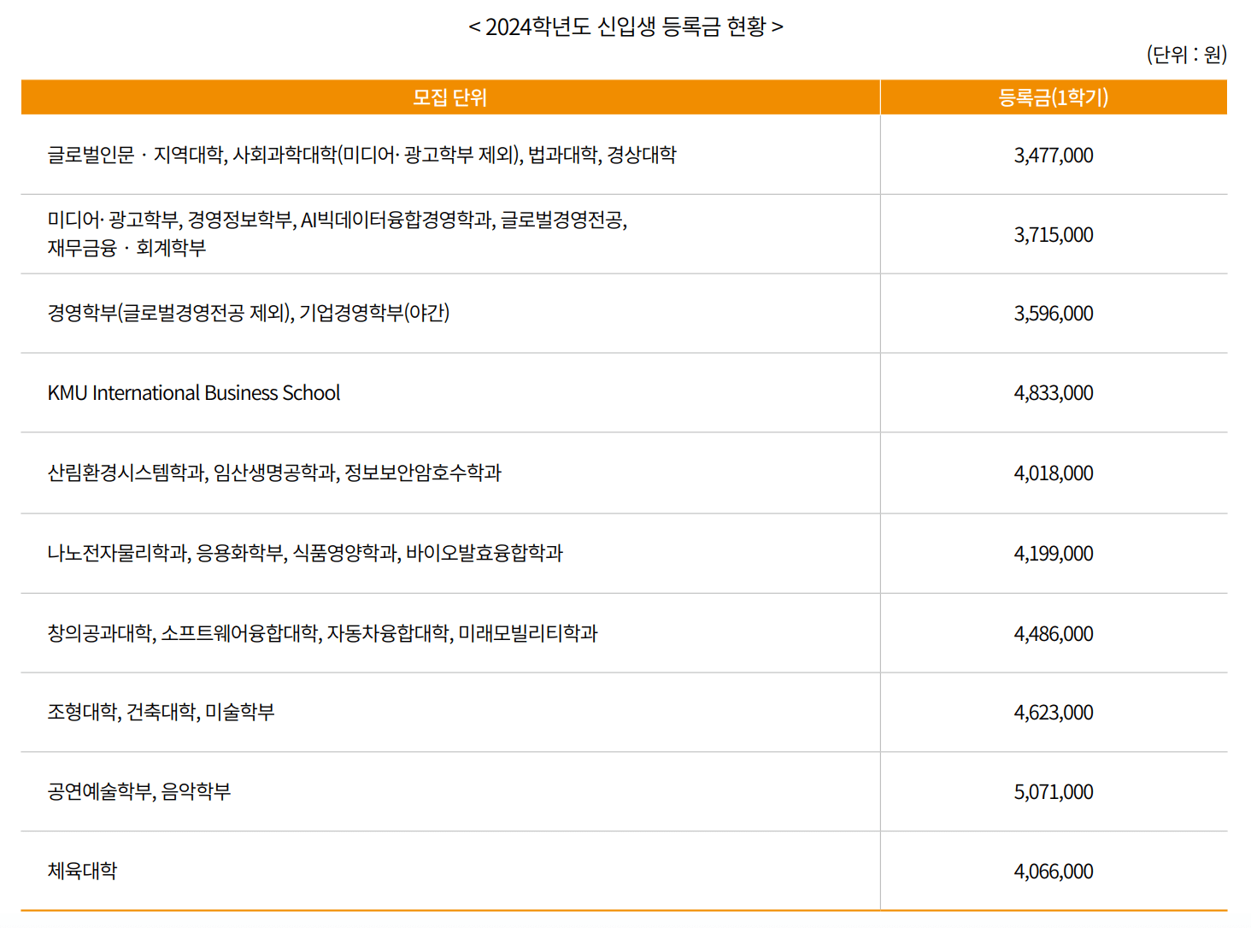Click the amount '4,199,000'
1251x928 pixels.
(1054, 553)
